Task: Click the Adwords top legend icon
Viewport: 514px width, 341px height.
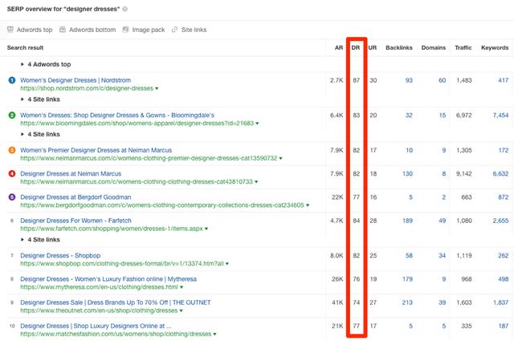Action: 10,30
